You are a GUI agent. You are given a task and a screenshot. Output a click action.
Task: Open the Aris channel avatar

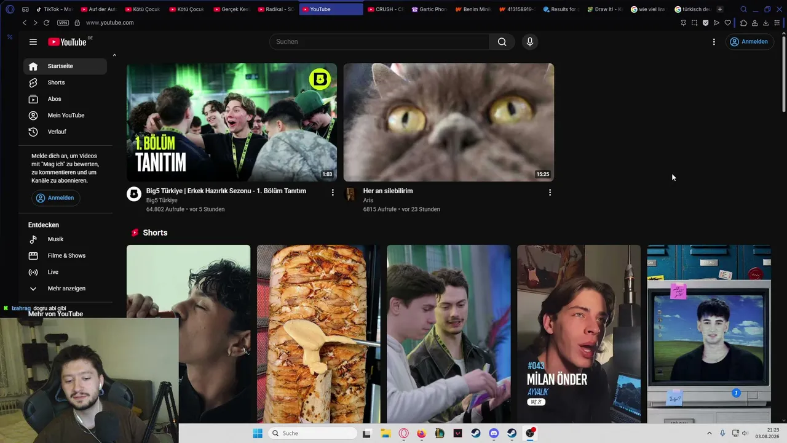[350, 194]
